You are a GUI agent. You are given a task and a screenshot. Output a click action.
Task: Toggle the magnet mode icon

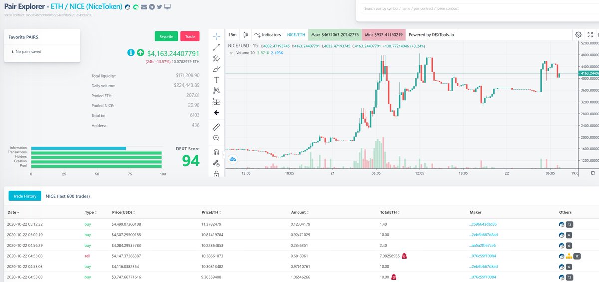(216, 152)
